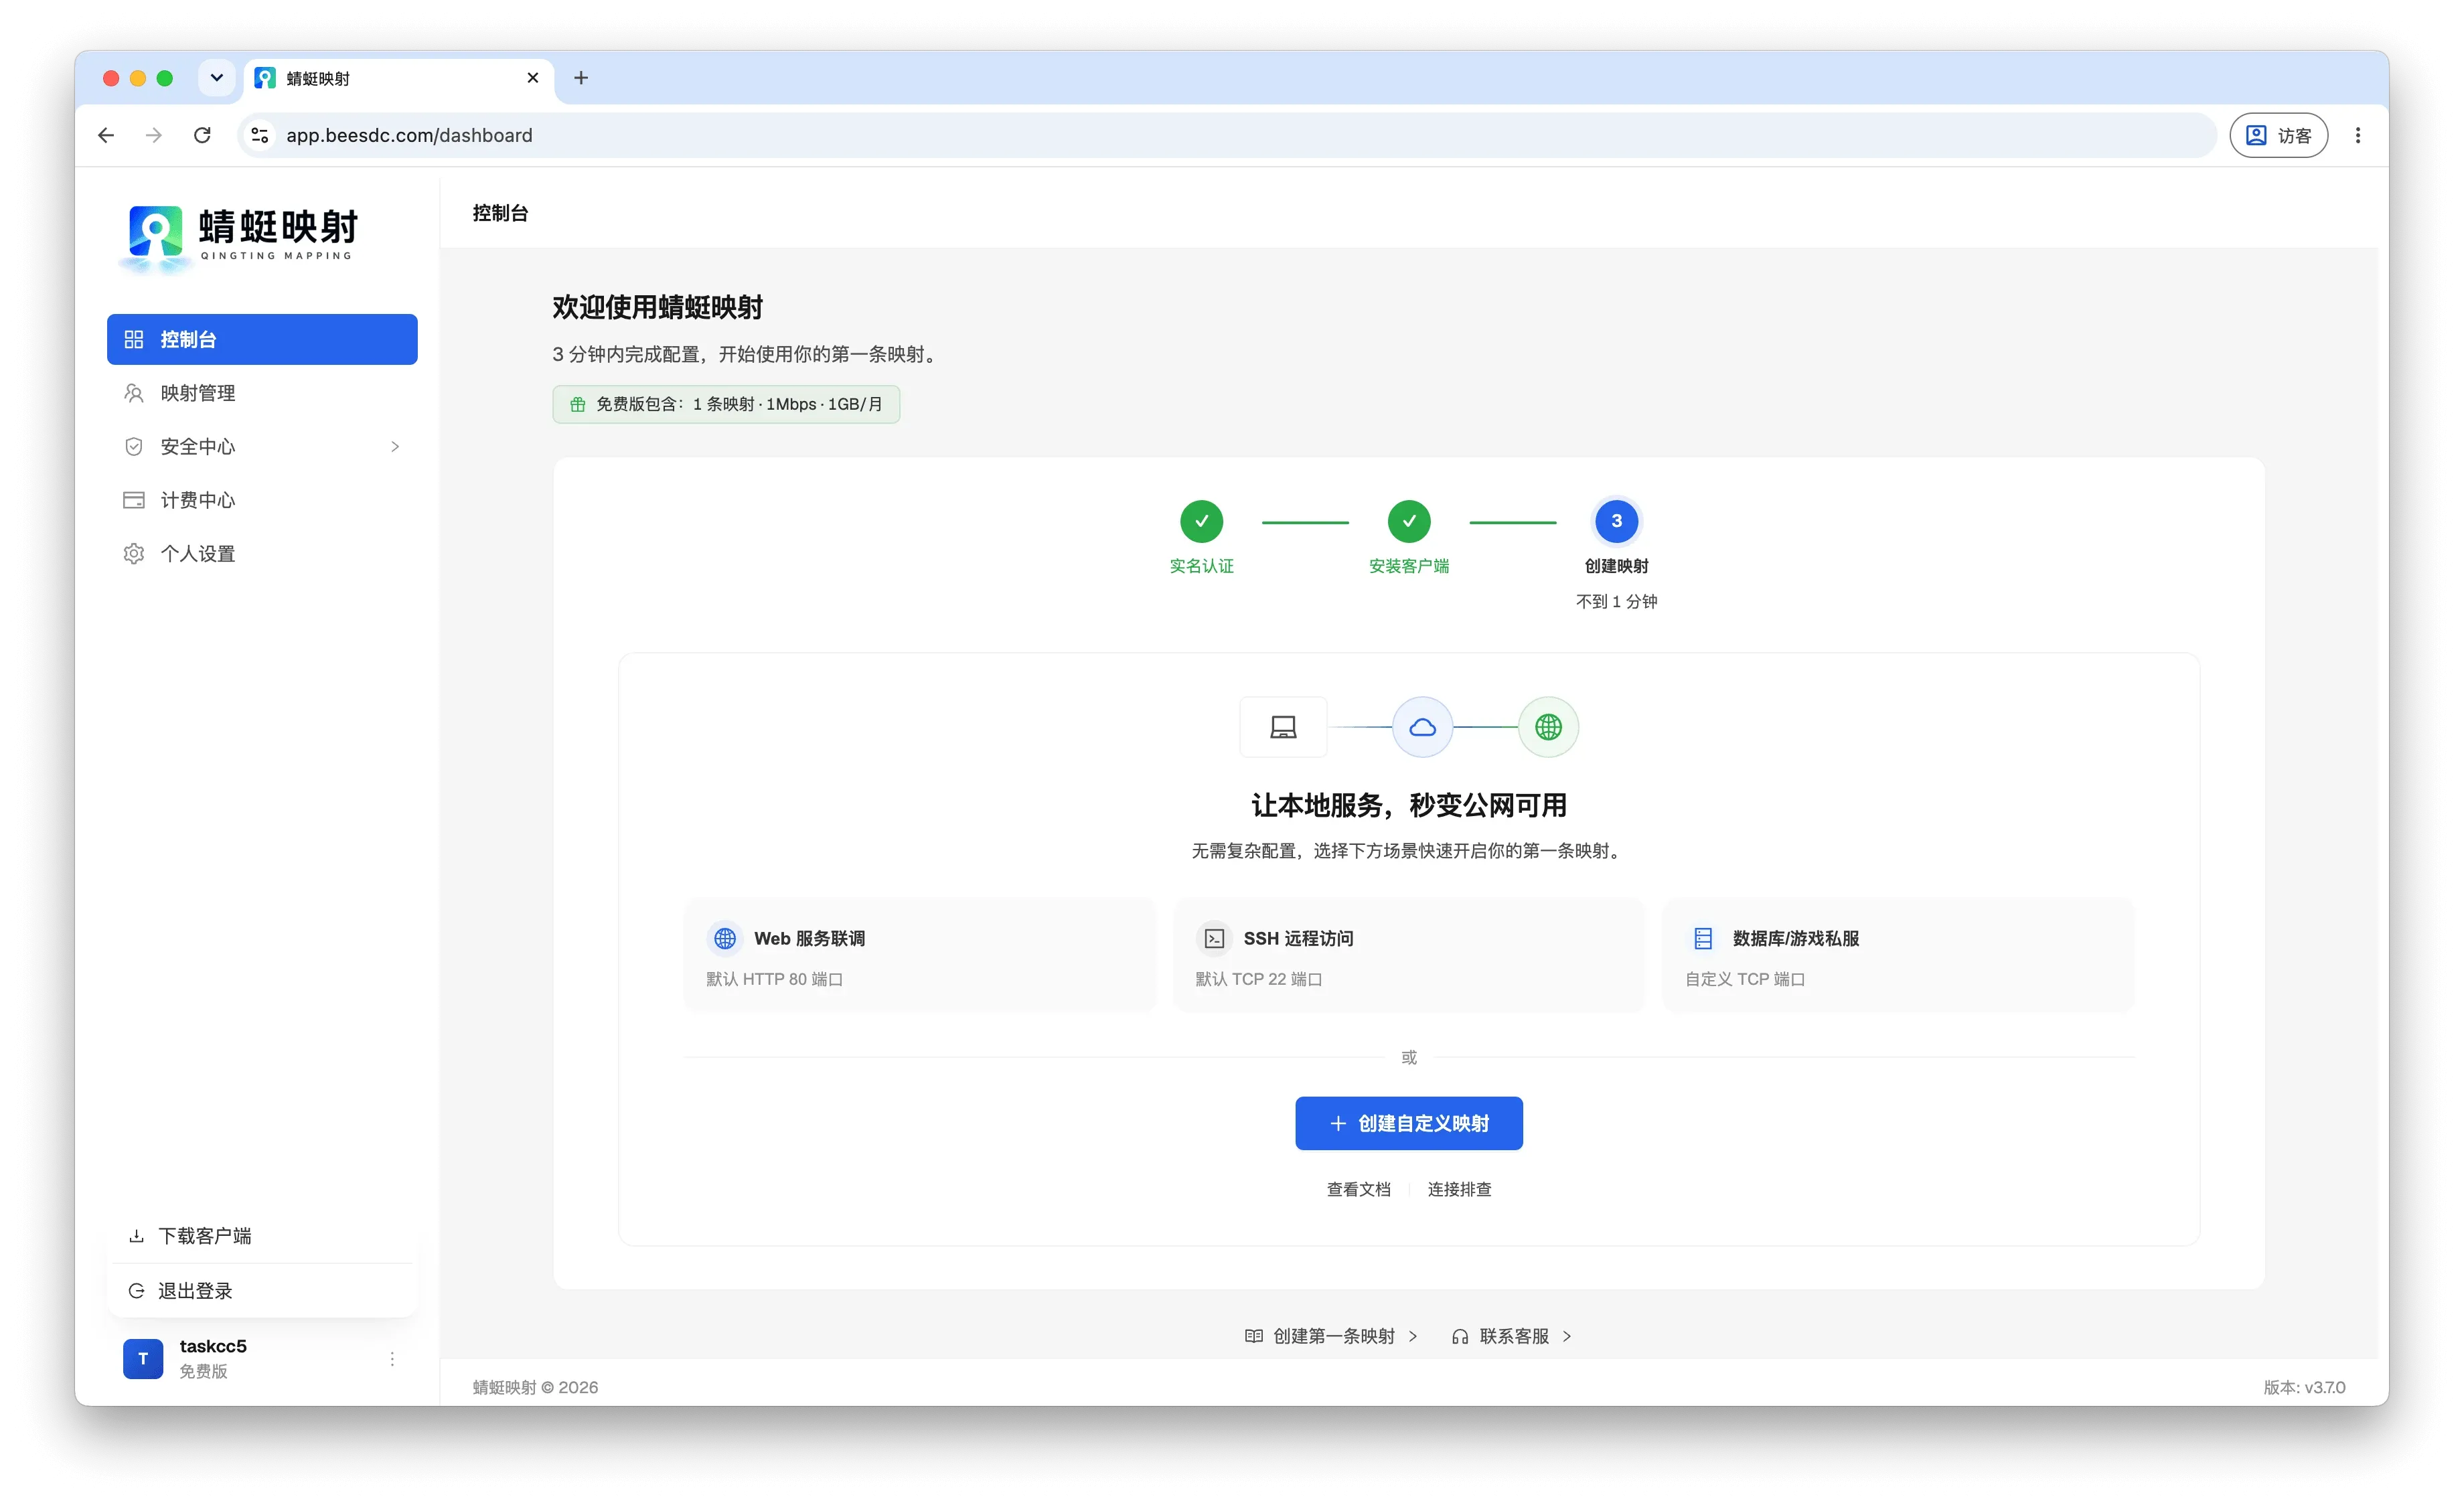Click the book icon beside 创建第一条映射

pyautogui.click(x=1253, y=1336)
